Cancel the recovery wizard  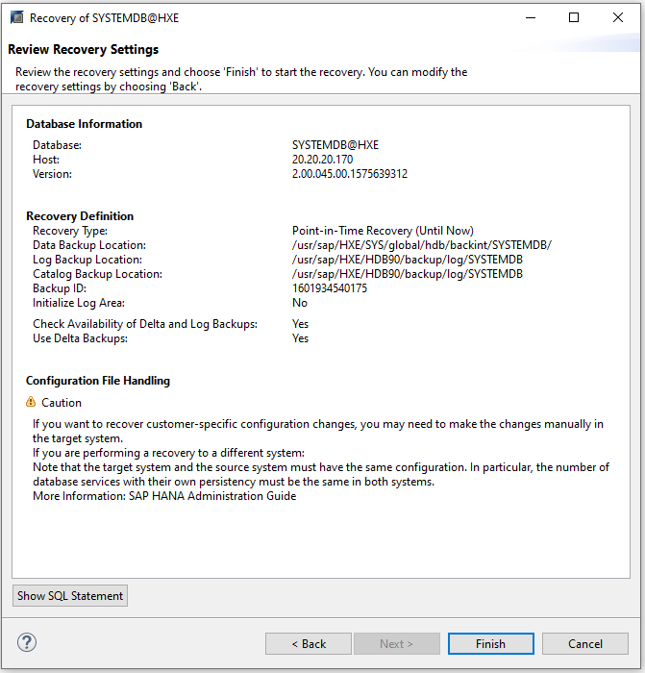pos(585,643)
